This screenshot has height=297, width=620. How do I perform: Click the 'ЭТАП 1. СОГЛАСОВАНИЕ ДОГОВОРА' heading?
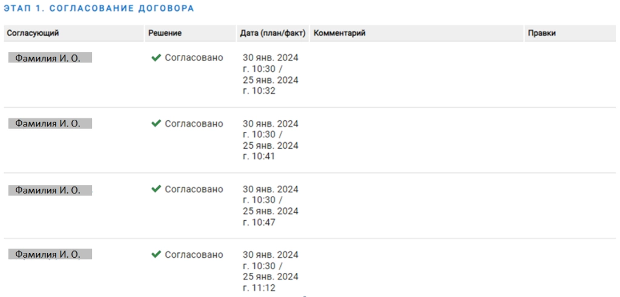(99, 9)
